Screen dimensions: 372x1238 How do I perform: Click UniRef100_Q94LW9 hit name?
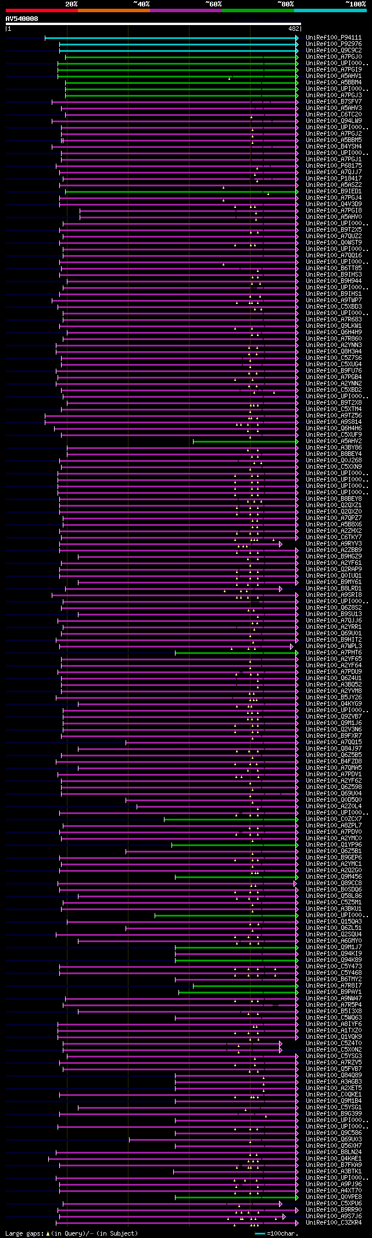[334, 121]
